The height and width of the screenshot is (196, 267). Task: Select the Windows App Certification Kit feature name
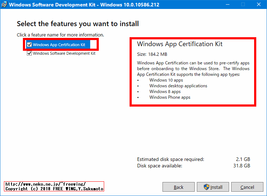pos(59,45)
